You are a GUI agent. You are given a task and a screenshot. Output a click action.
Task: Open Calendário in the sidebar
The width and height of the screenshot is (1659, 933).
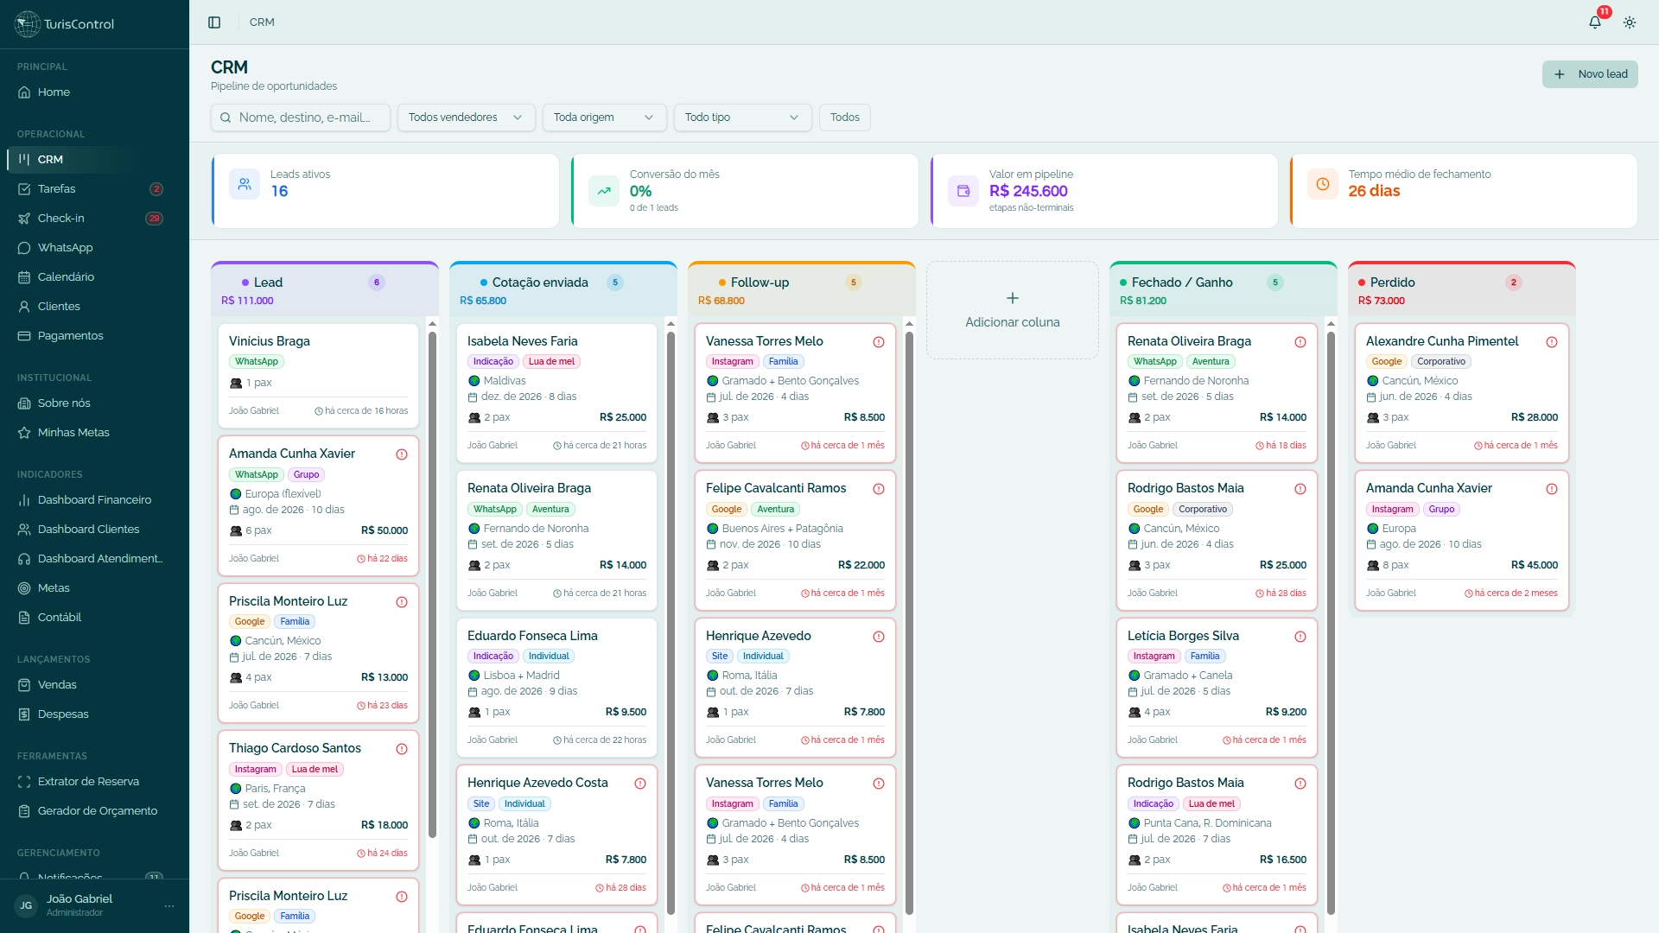[93, 277]
